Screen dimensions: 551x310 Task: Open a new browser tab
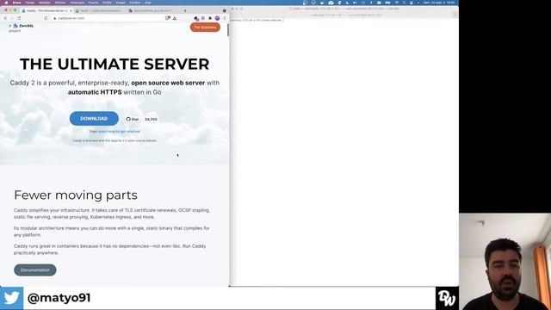click(x=185, y=10)
